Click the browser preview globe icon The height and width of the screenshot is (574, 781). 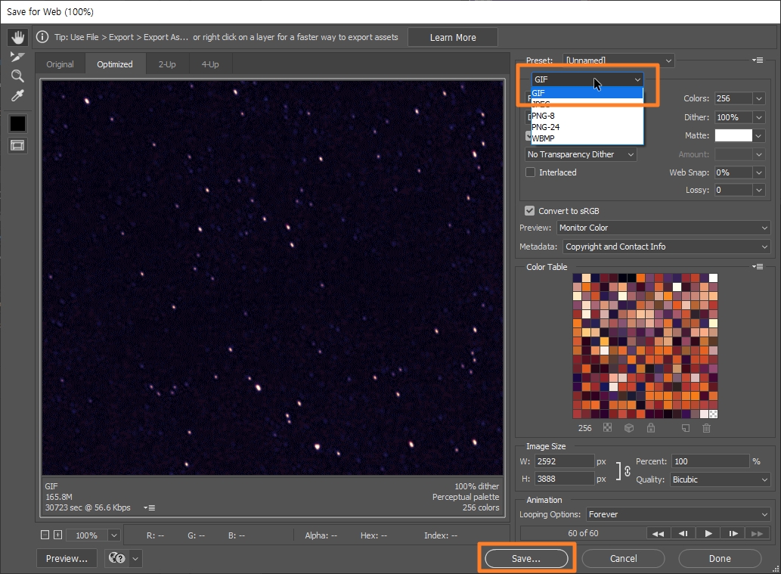click(x=117, y=558)
